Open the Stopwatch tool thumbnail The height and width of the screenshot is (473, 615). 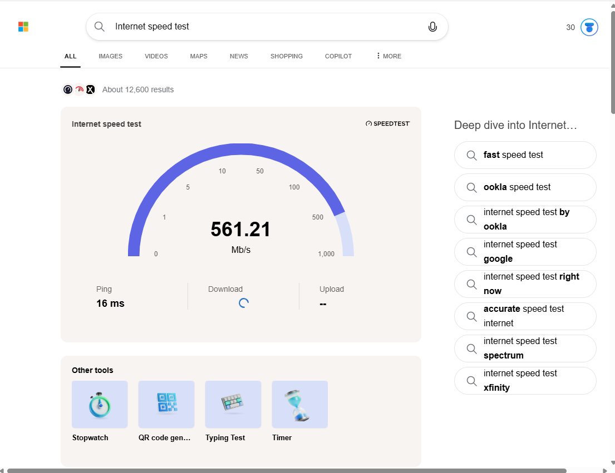[x=100, y=405]
